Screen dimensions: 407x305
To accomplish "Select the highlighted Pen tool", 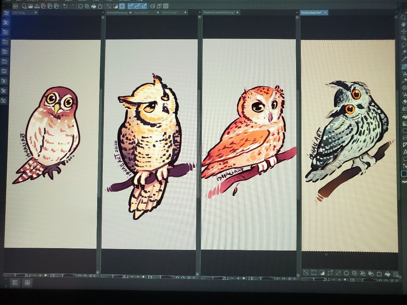I will (x=404, y=66).
